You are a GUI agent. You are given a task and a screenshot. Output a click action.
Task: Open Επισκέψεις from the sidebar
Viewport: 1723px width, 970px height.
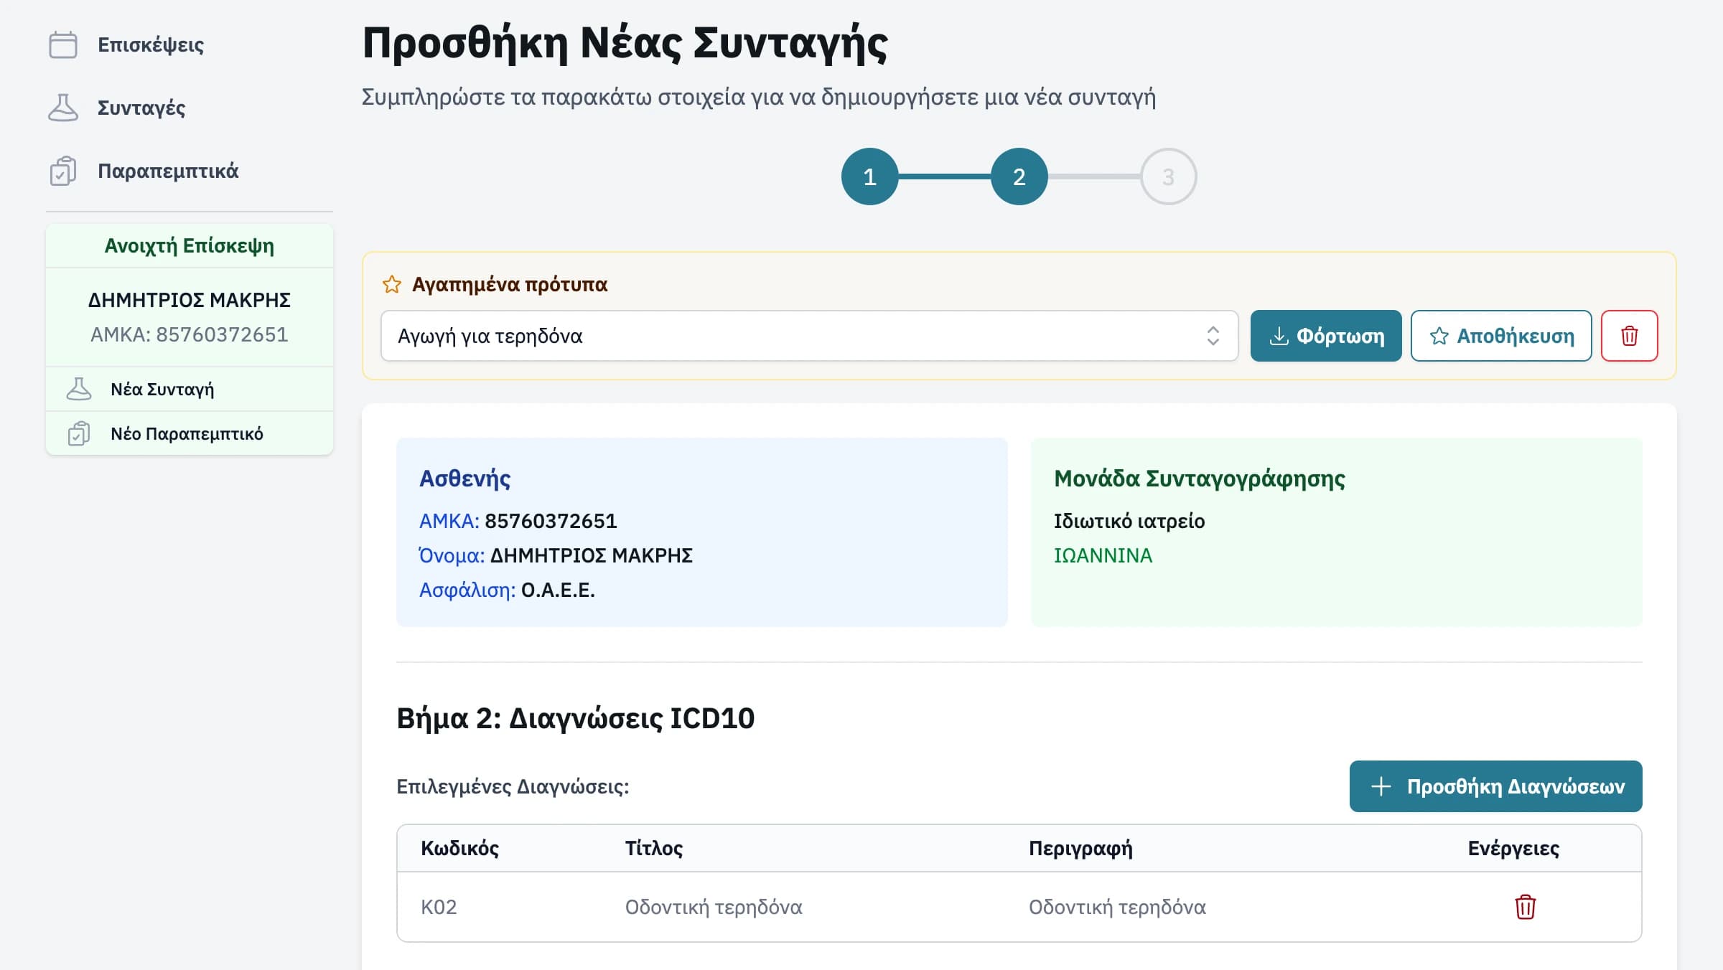(x=151, y=44)
